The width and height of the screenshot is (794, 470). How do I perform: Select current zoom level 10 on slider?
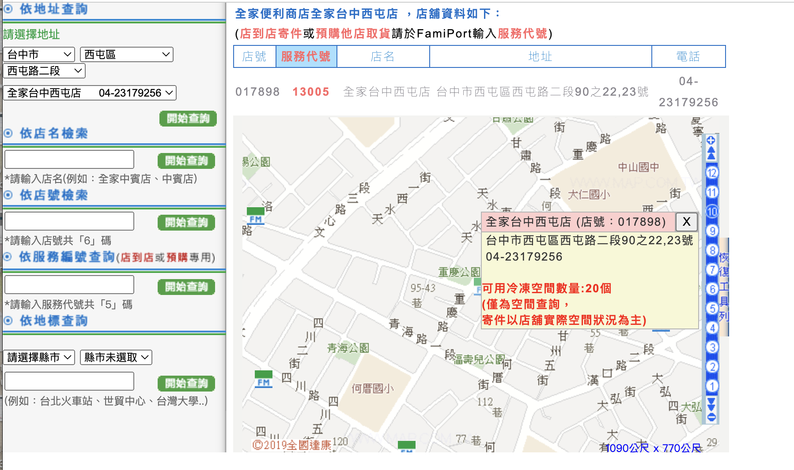[712, 211]
